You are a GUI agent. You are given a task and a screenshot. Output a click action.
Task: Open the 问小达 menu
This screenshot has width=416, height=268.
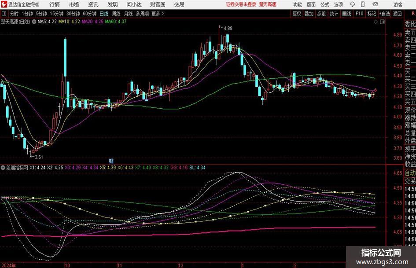134,4
